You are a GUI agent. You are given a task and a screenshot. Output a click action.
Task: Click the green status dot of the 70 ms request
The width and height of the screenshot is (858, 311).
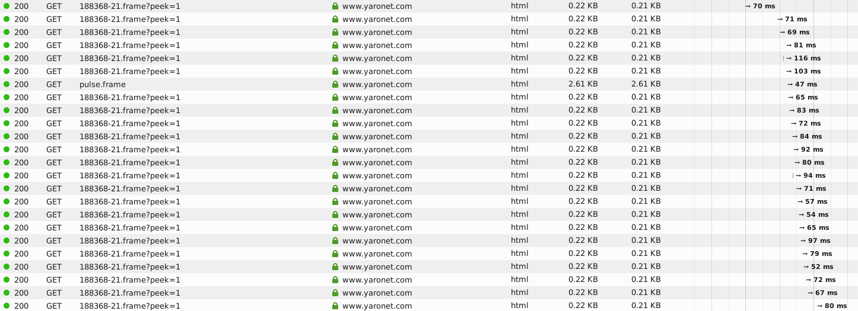click(x=7, y=6)
